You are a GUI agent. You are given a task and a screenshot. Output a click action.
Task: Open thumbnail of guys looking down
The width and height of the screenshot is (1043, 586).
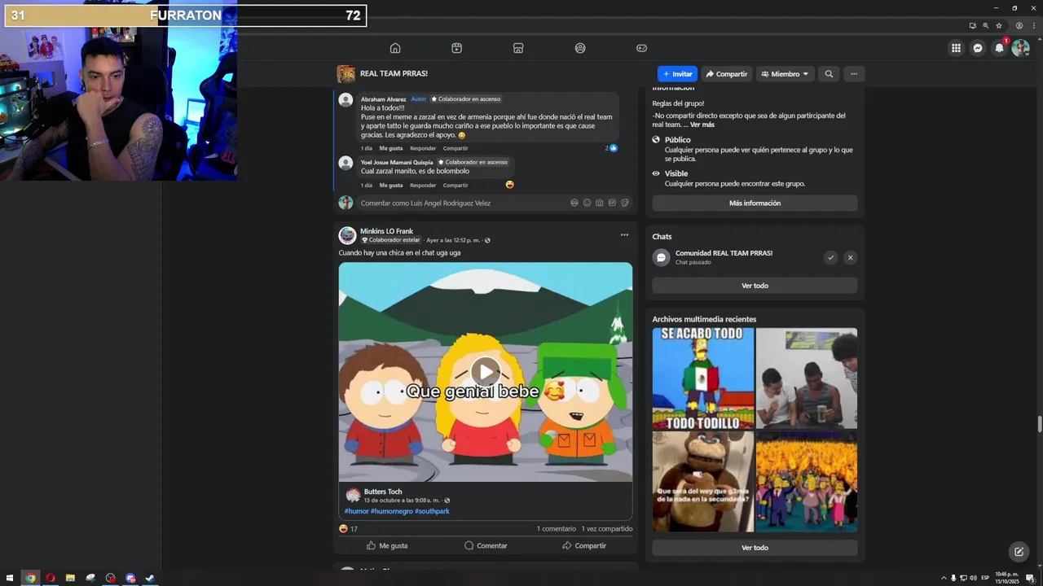coord(807,378)
